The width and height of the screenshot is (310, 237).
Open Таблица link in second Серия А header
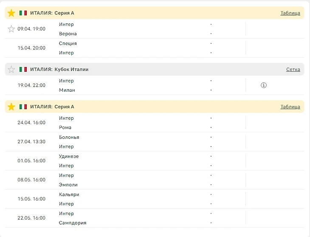click(x=290, y=107)
